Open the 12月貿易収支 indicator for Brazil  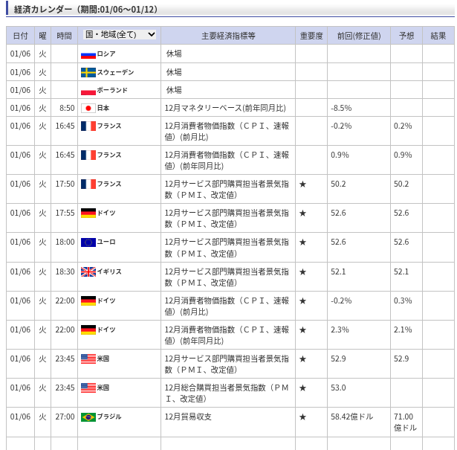pos(188,417)
